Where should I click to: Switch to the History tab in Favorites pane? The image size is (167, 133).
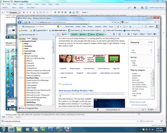coord(35,39)
